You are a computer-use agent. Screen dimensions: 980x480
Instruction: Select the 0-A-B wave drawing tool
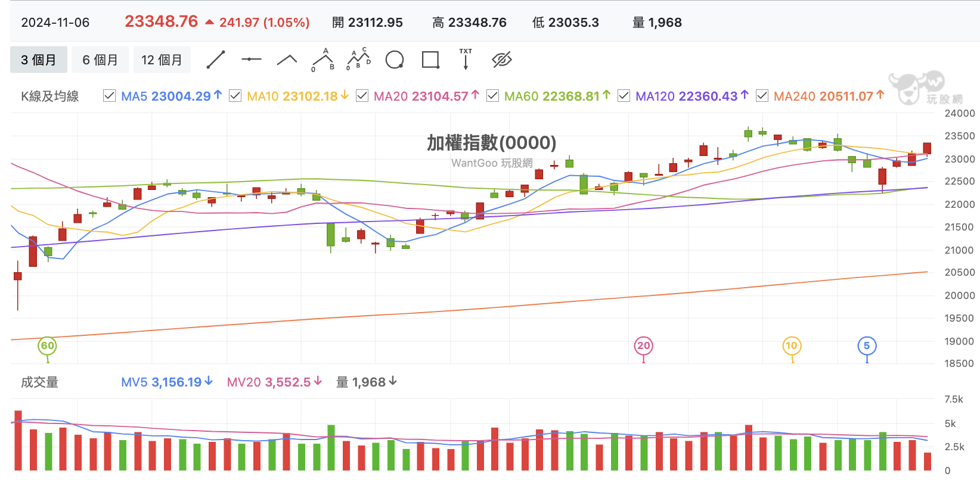coord(322,60)
